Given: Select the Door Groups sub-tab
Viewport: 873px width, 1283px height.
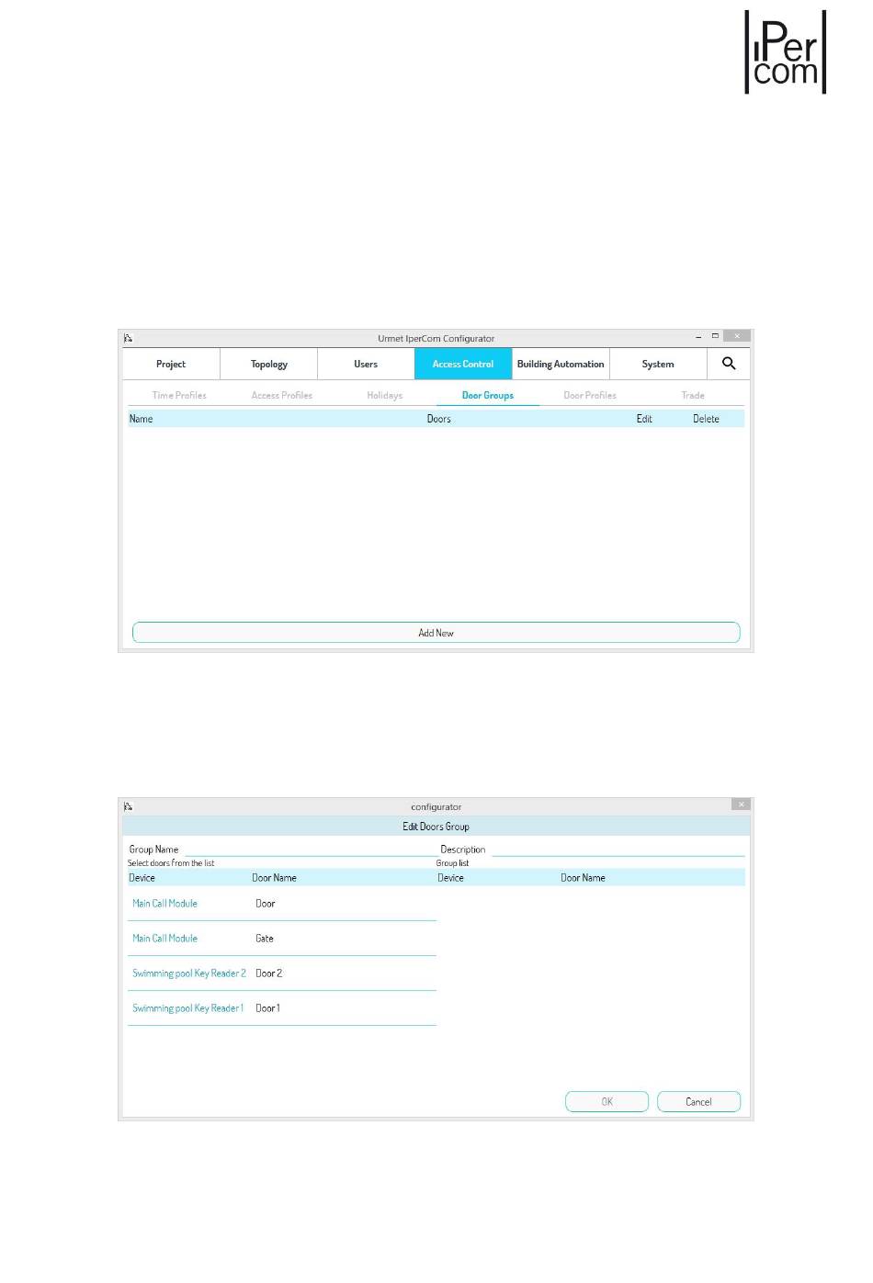Looking at the screenshot, I should pyautogui.click(x=487, y=395).
